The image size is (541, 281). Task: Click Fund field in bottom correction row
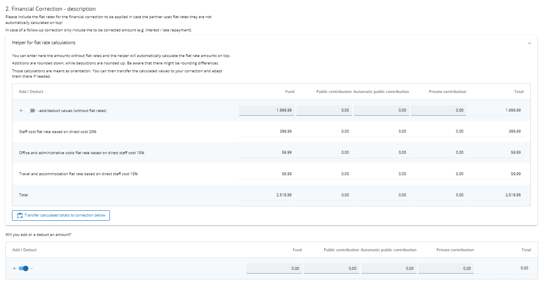tap(274, 269)
